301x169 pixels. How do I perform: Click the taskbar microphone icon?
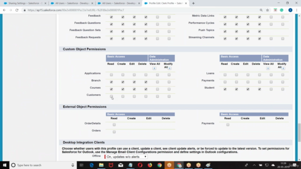pos(73,165)
